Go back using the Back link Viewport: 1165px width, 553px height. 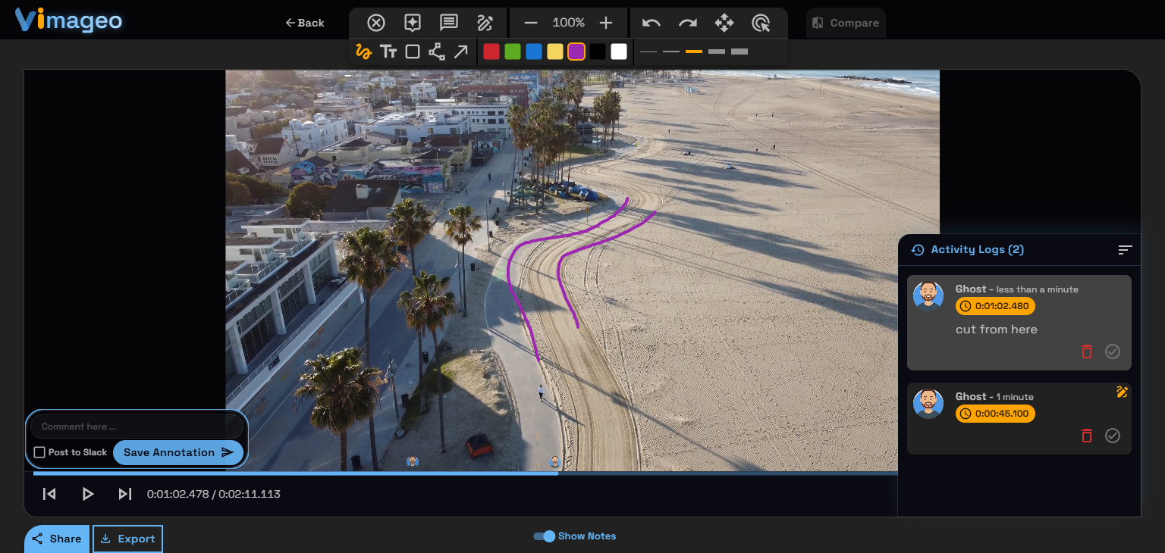click(x=305, y=23)
